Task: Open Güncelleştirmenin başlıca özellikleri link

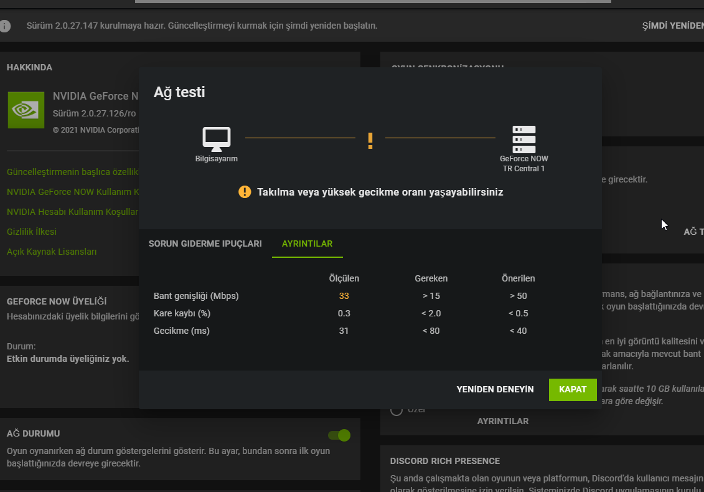Action: (73, 172)
